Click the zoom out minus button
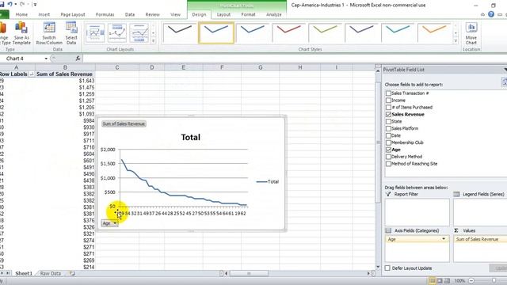This screenshot has height=285, width=507. 471,281
